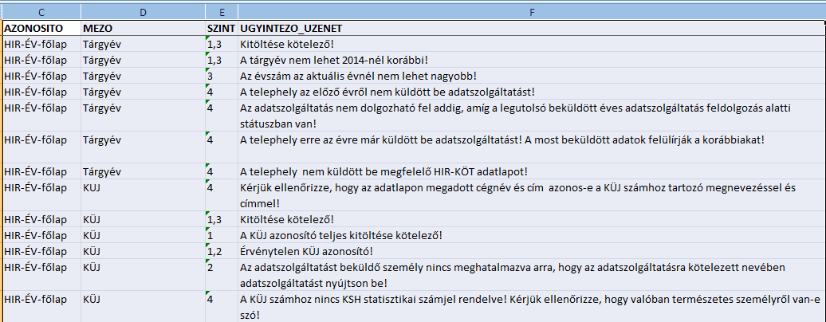Viewport: 826px width, 322px height.
Task: Click the MEZO header cell
Action: click(x=143, y=28)
